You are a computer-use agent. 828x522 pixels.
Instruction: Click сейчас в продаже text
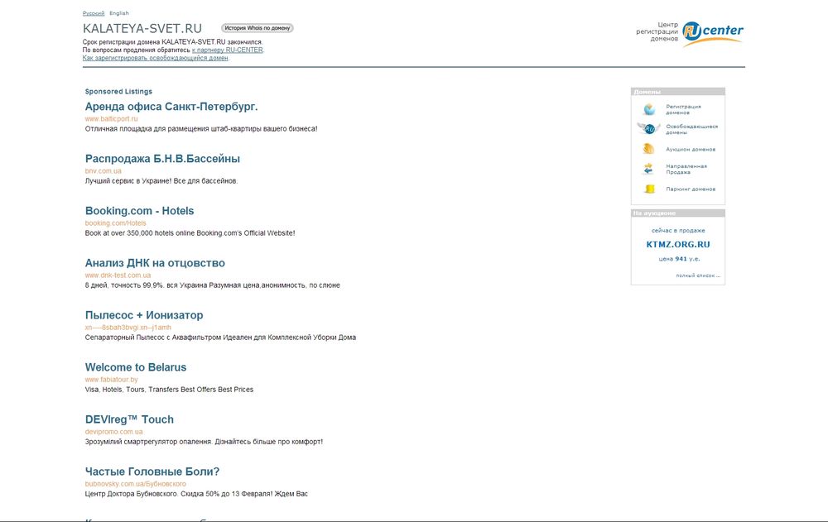click(x=678, y=231)
